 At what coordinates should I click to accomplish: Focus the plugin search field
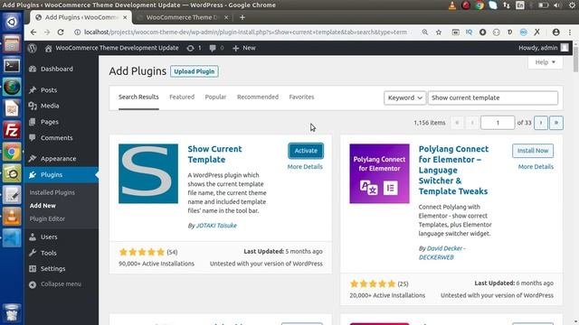[x=492, y=97]
